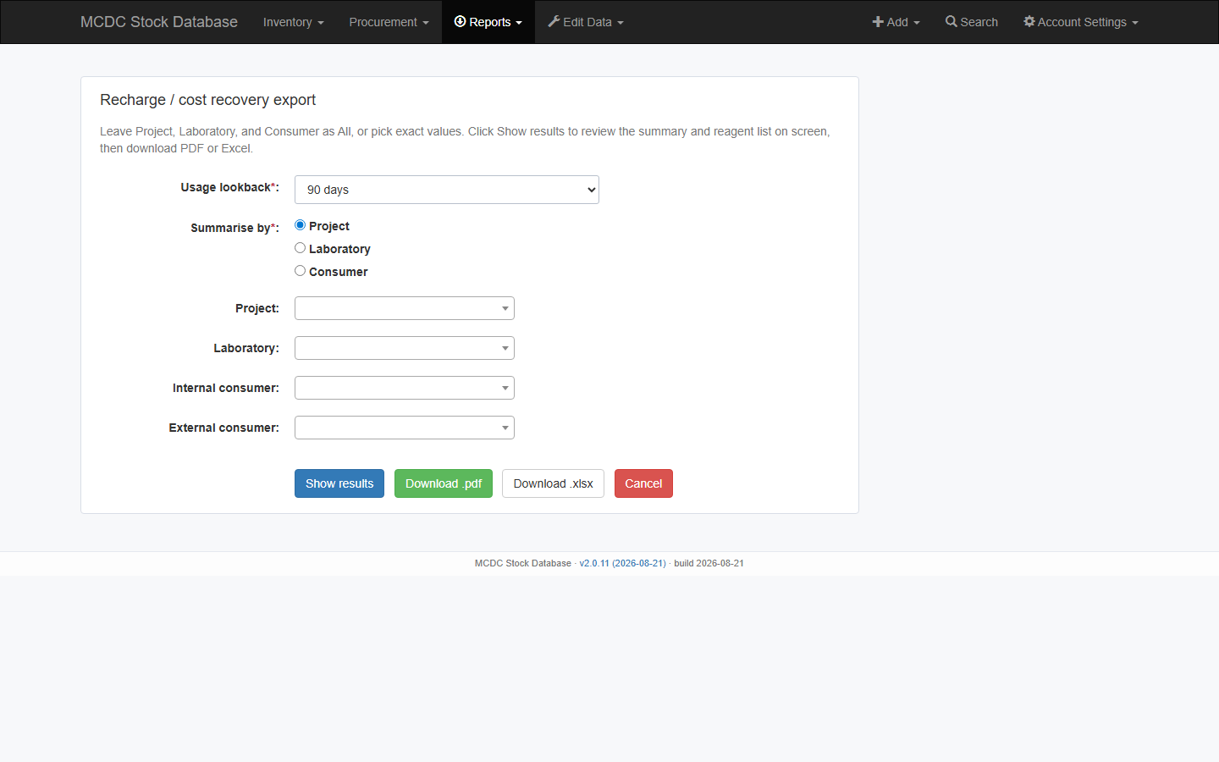Click the Search label in the navbar
The height and width of the screenshot is (762, 1219).
pyautogui.click(x=979, y=22)
